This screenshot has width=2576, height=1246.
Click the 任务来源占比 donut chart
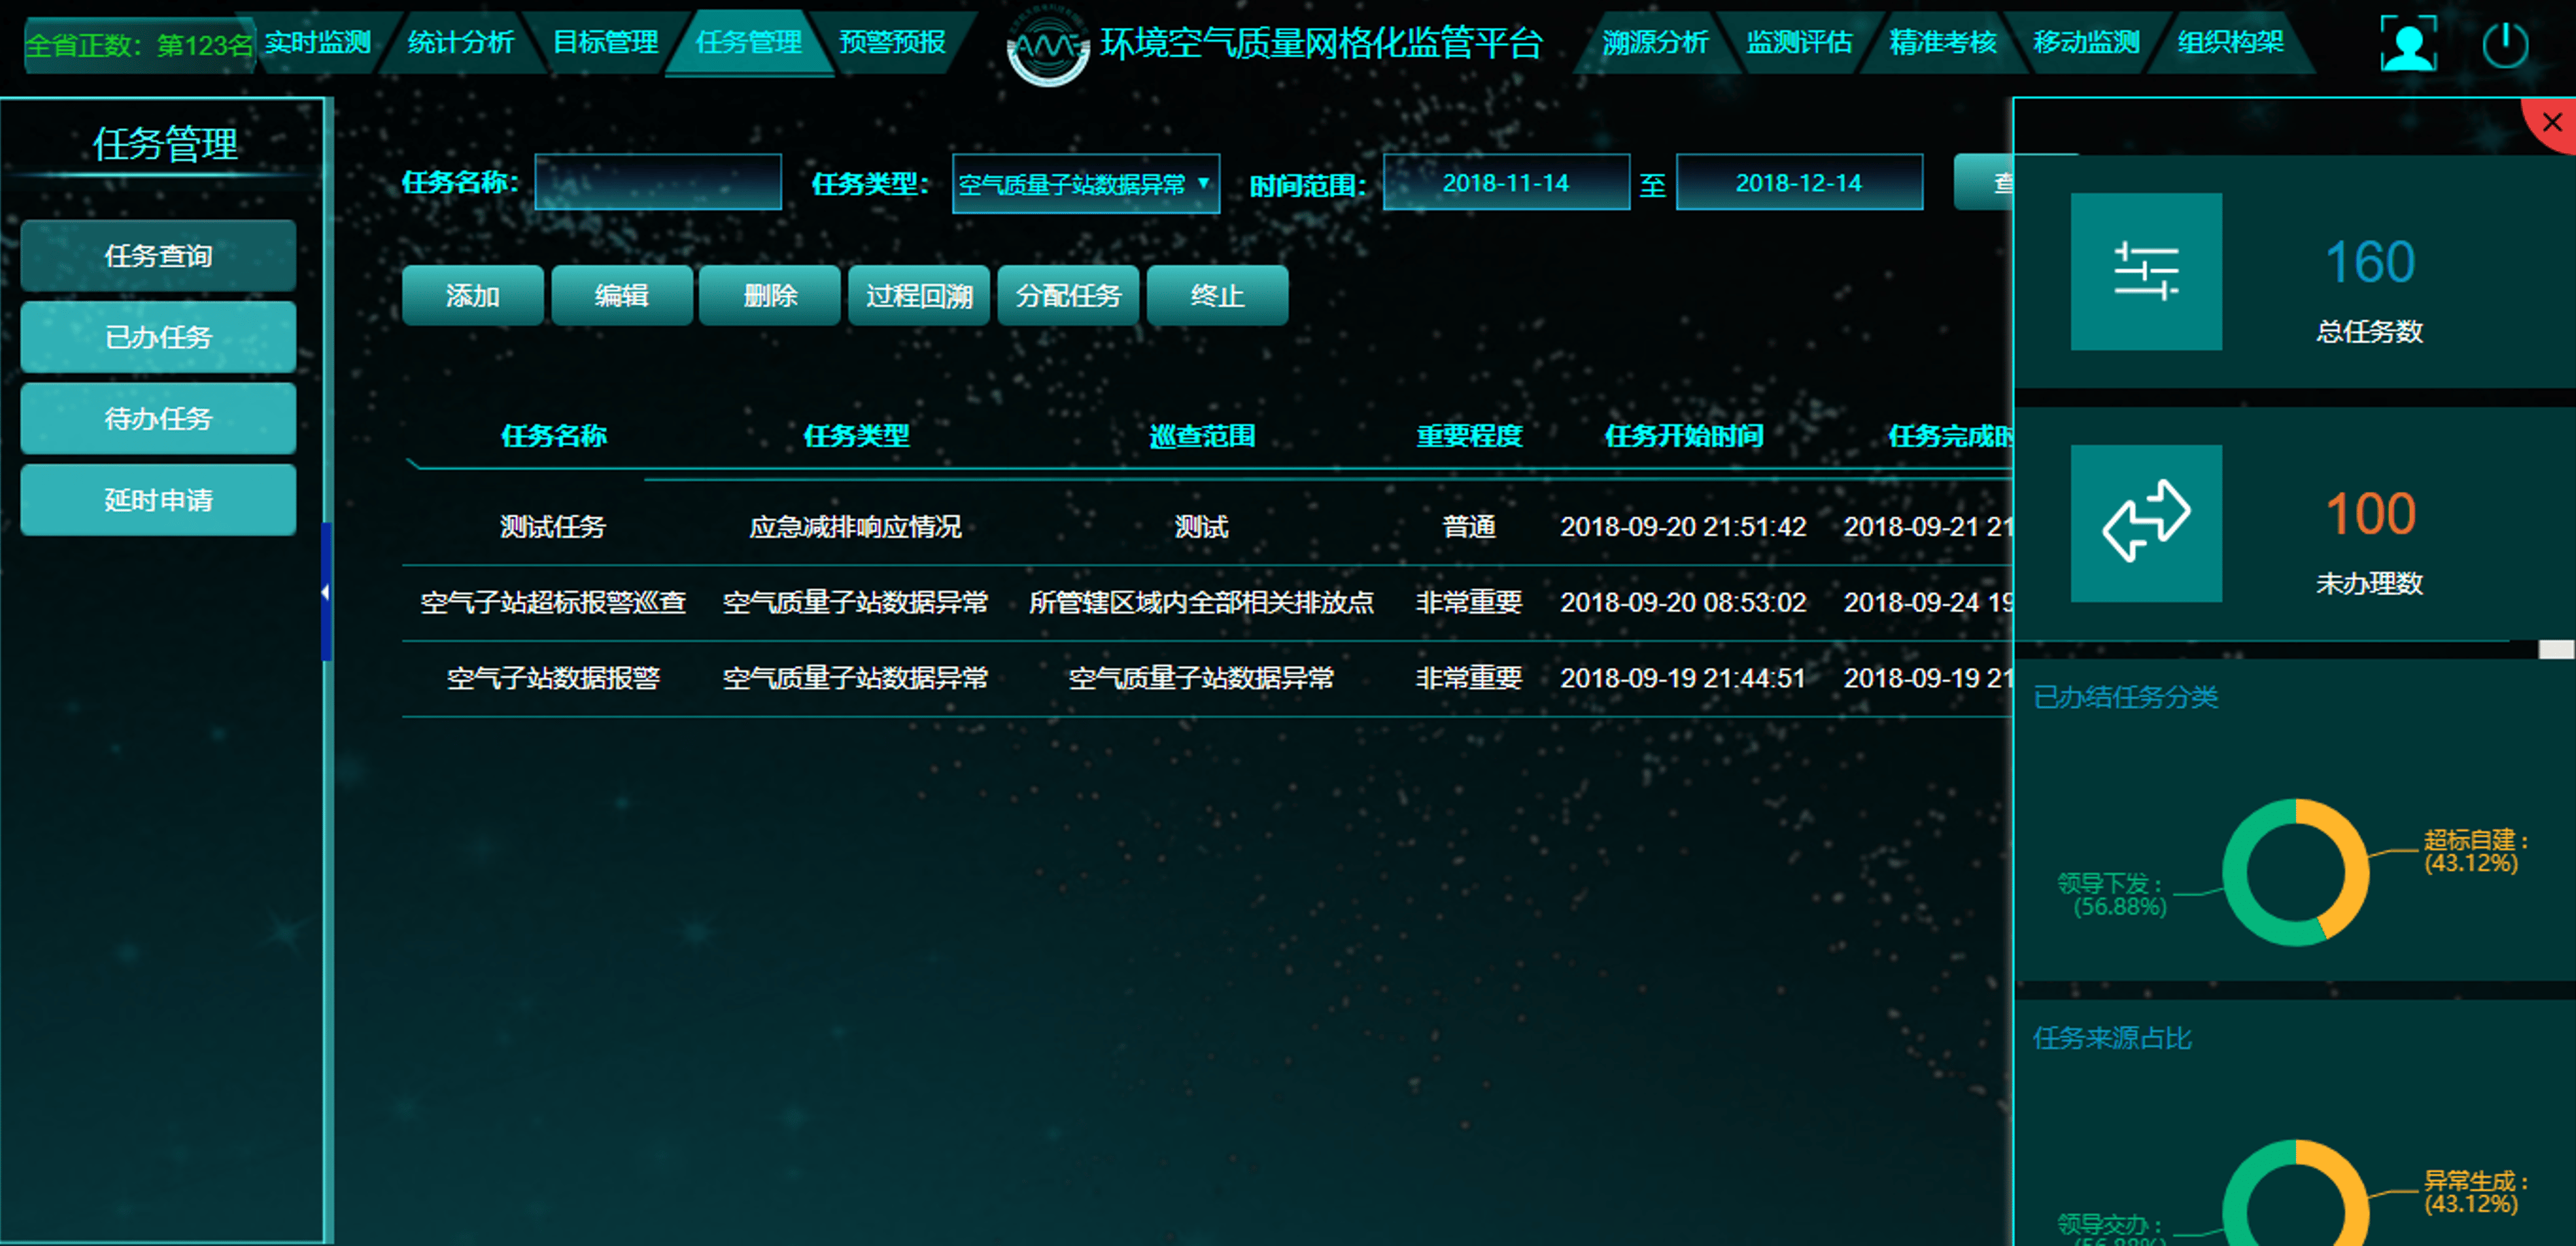(2295, 1193)
